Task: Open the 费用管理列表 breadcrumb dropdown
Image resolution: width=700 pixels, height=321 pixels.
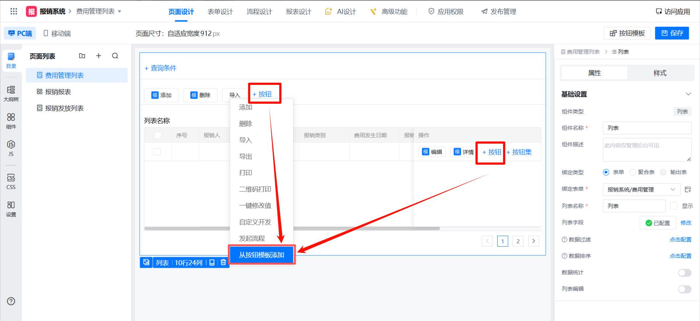Action: coord(120,12)
